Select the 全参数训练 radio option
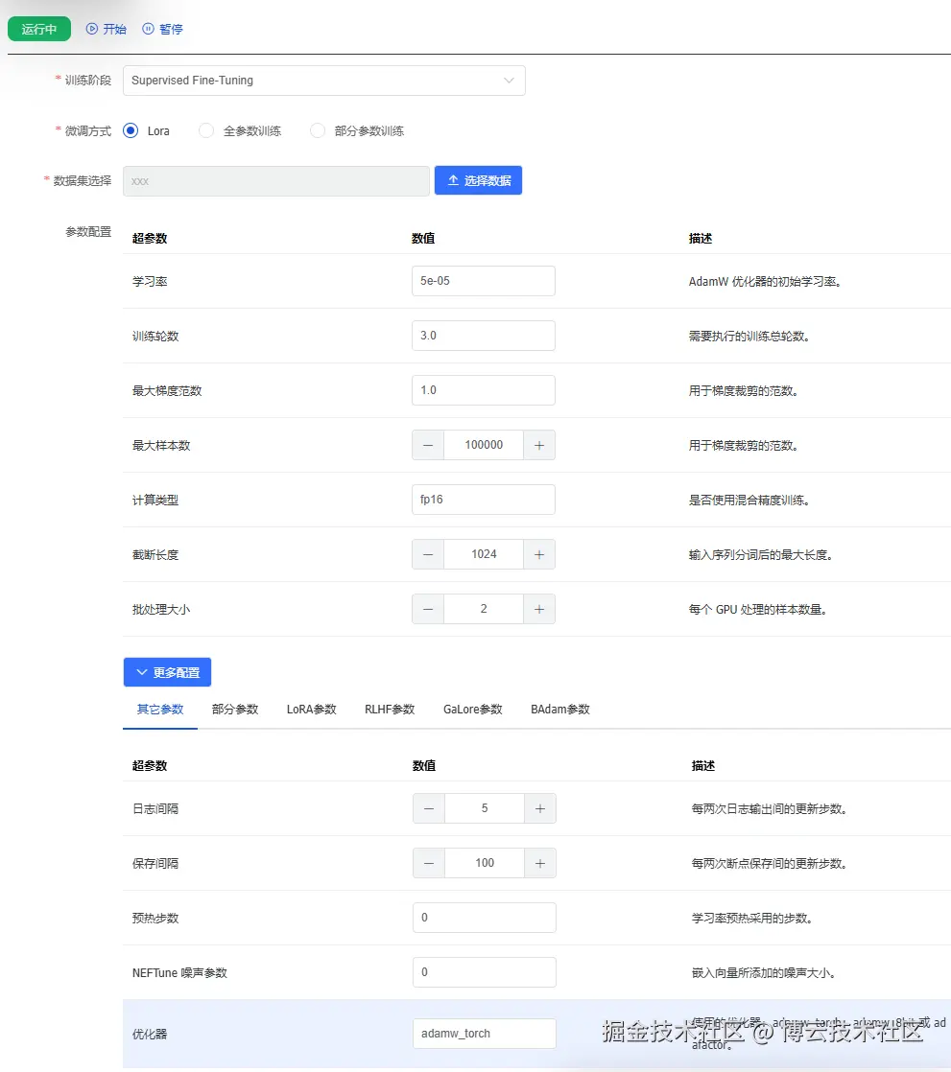951x1072 pixels. (206, 130)
